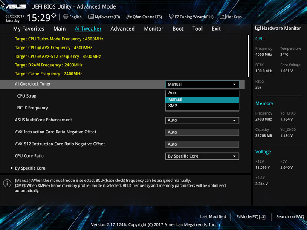
Task: Click Target CPU @ AVX-512 Frequency line
Action: click(x=58, y=57)
